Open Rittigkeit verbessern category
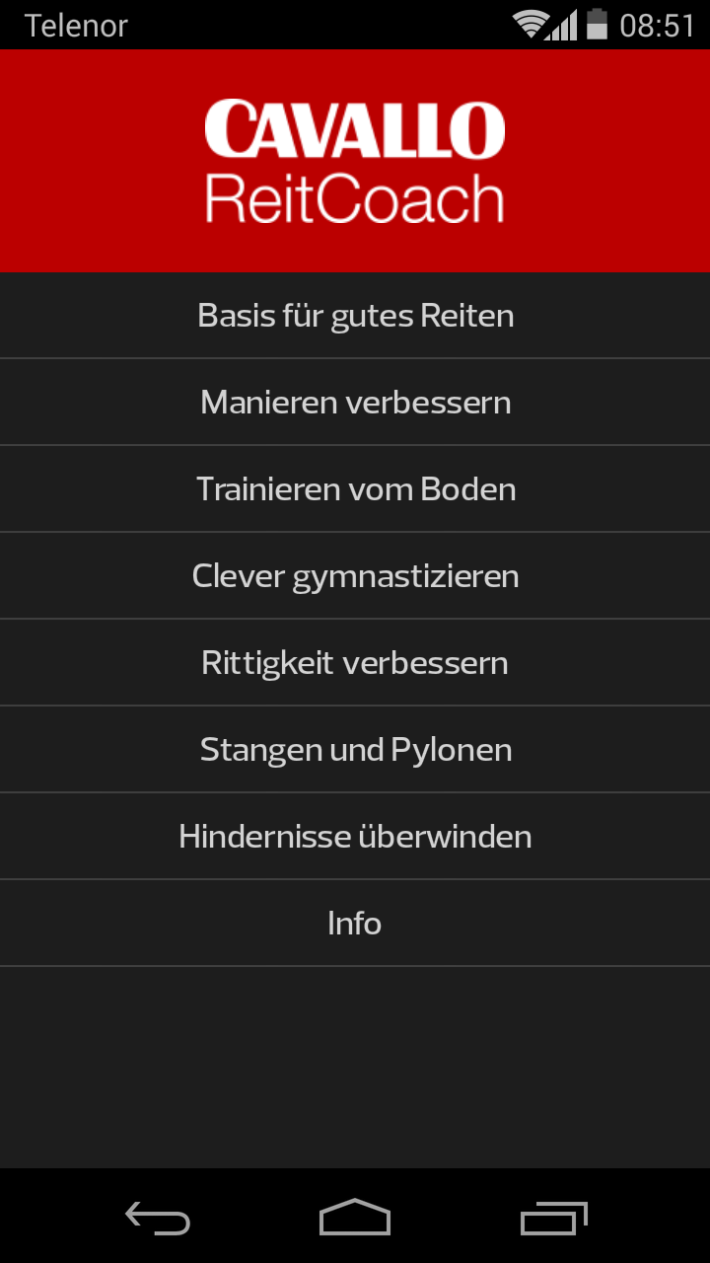Image resolution: width=710 pixels, height=1263 pixels. (x=355, y=663)
